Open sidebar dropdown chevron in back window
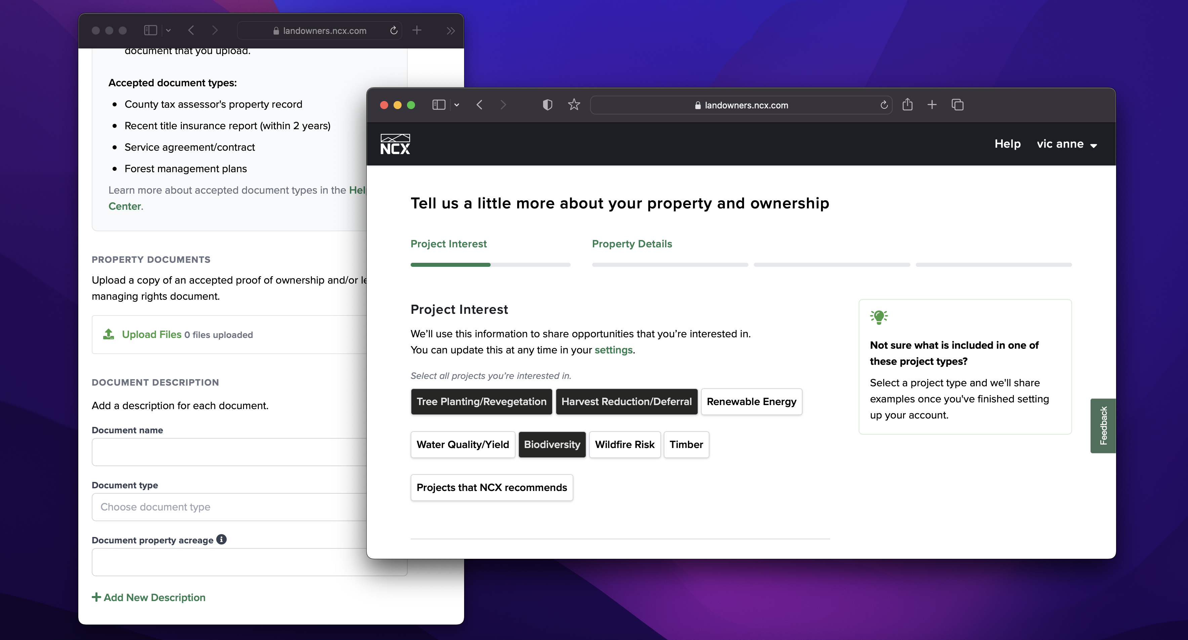 (x=168, y=31)
